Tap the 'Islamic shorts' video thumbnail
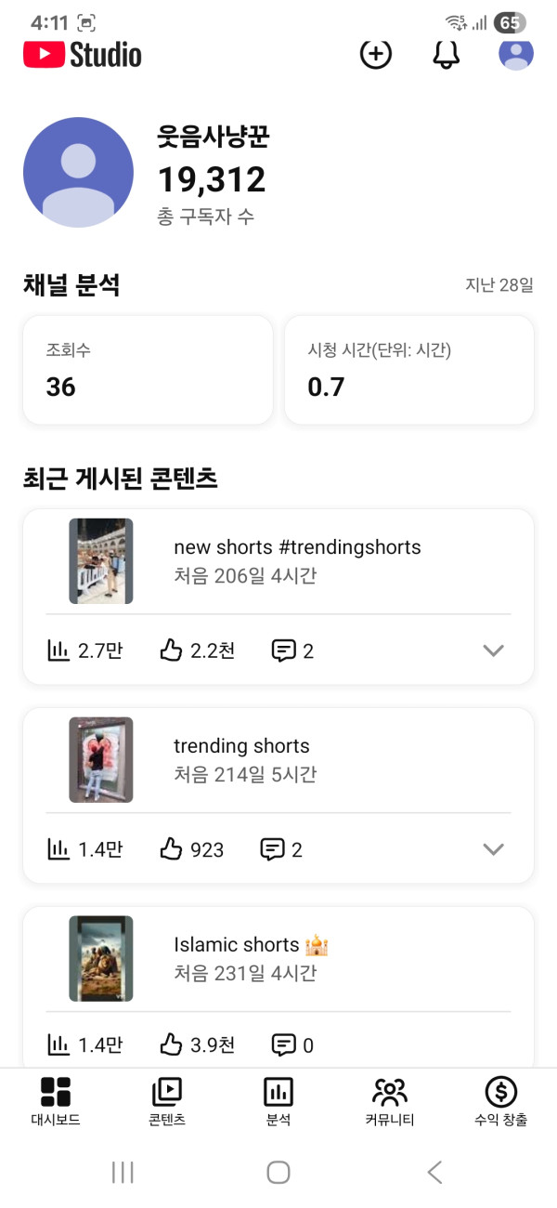 tap(101, 959)
